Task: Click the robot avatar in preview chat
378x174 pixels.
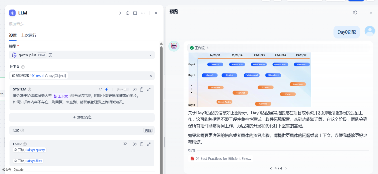Action: pyautogui.click(x=174, y=46)
